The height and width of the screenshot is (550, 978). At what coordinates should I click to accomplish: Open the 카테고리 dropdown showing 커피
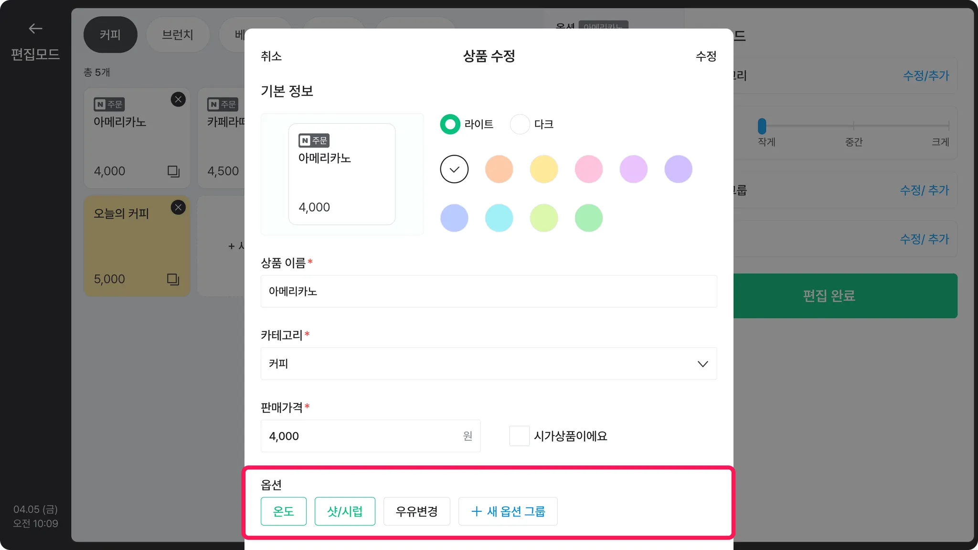[x=489, y=364]
